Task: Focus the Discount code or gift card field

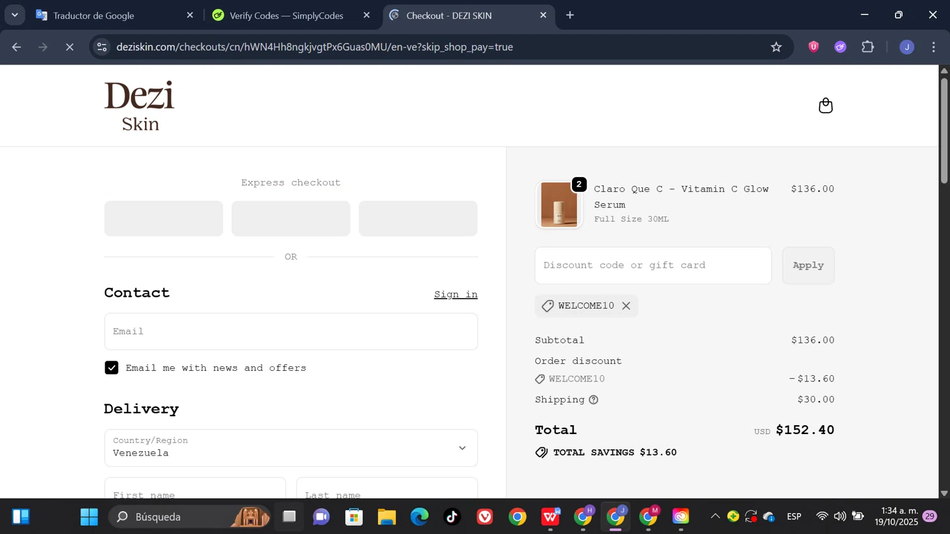Action: [653, 266]
